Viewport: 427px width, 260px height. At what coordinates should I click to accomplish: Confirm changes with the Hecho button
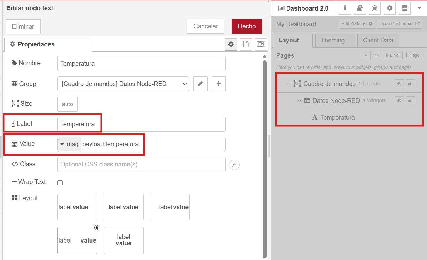pos(247,26)
